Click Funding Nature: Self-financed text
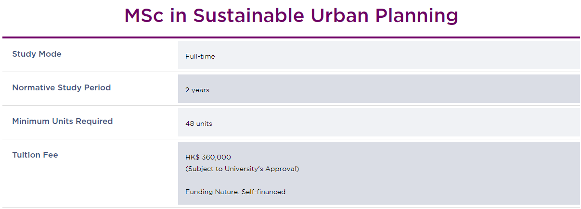Image resolution: width=581 pixels, height=209 pixels. click(x=235, y=192)
